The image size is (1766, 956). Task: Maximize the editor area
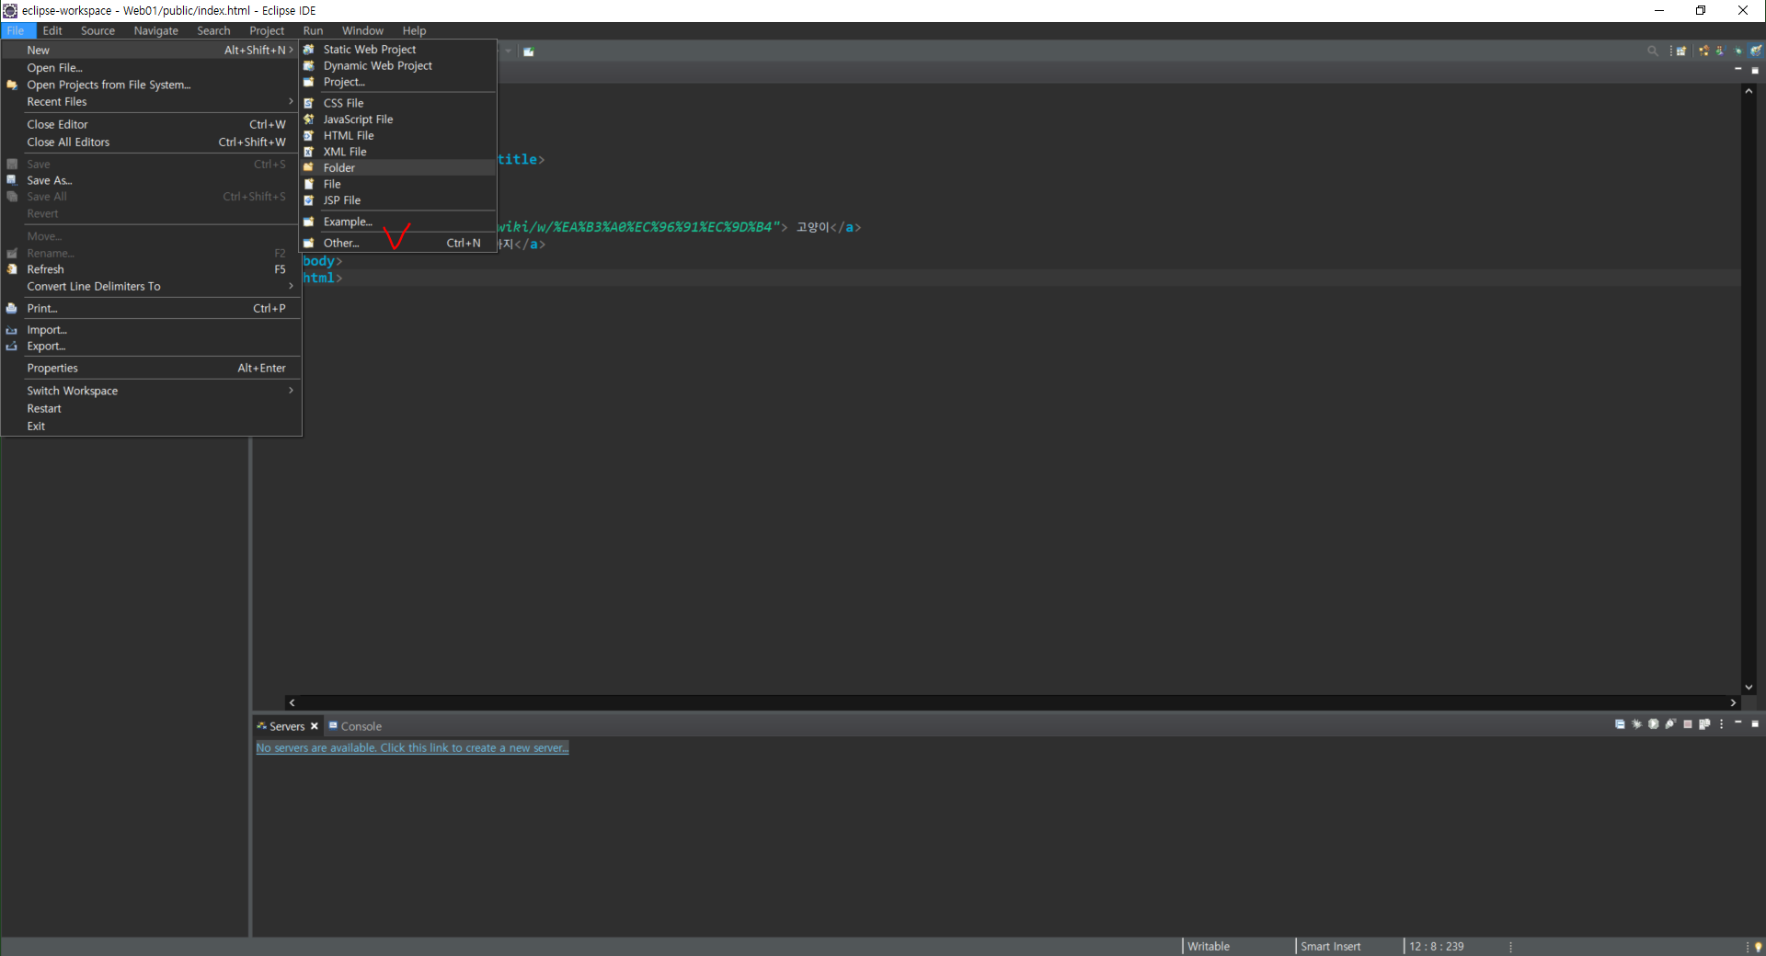tap(1755, 71)
